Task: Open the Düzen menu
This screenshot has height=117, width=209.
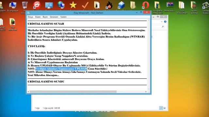Action: tap(38, 17)
